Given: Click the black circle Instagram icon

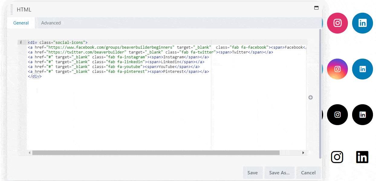Looking at the screenshot, I should [x=337, y=115].
